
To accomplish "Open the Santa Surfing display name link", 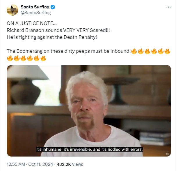I will 35,7.
